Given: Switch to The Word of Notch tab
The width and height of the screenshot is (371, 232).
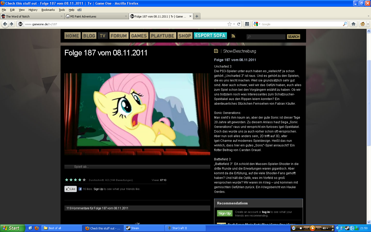Looking at the screenshot, I should tap(32, 16).
